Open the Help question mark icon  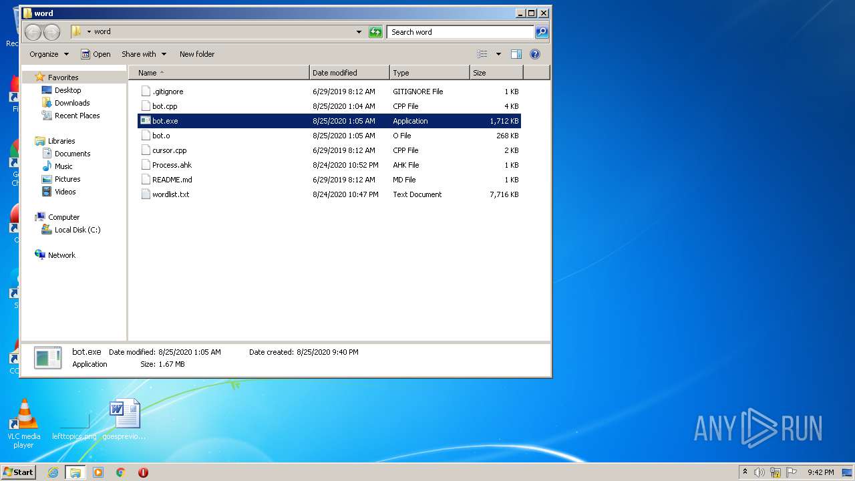(535, 54)
